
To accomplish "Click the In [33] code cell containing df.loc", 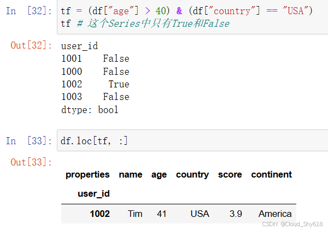I will (x=192, y=140).
